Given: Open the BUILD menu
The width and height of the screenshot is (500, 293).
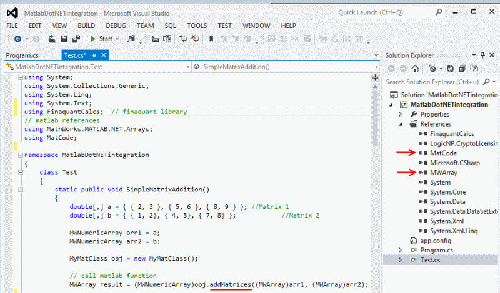Looking at the screenshot, I should coord(86,26).
